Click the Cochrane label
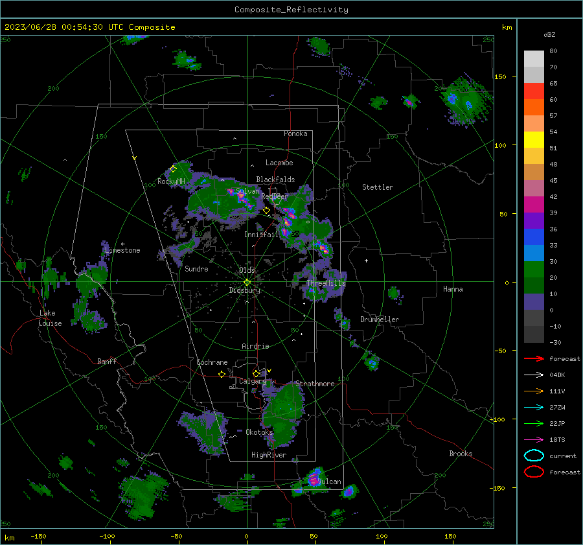Screen dimensions: 583x545 (x=212, y=362)
